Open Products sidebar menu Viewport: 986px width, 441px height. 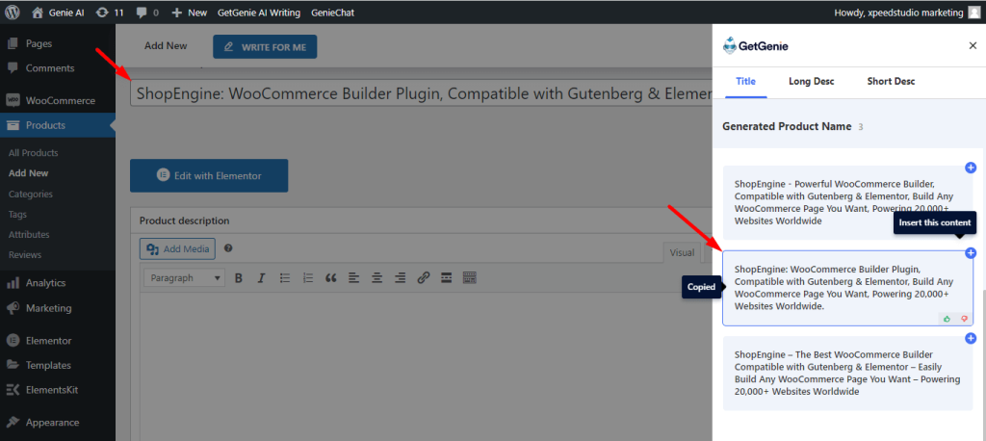57,125
